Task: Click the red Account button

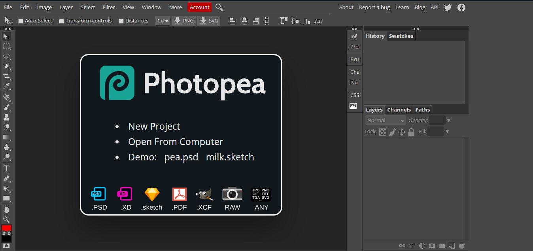Action: [x=200, y=7]
